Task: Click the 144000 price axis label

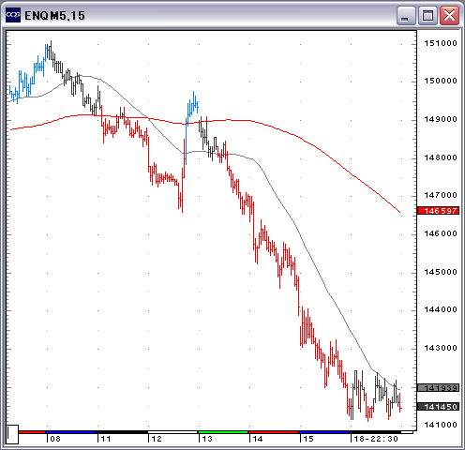Action: click(441, 309)
